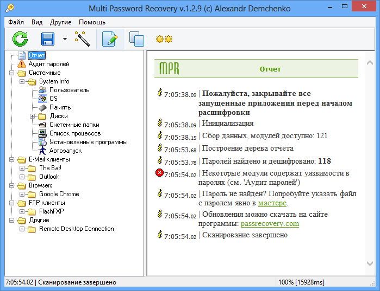Collapse the E-Mail клиенты node

[11, 159]
